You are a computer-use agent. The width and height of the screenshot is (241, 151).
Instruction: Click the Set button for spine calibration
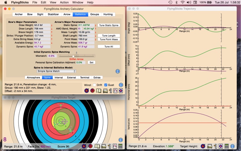(x=92, y=63)
